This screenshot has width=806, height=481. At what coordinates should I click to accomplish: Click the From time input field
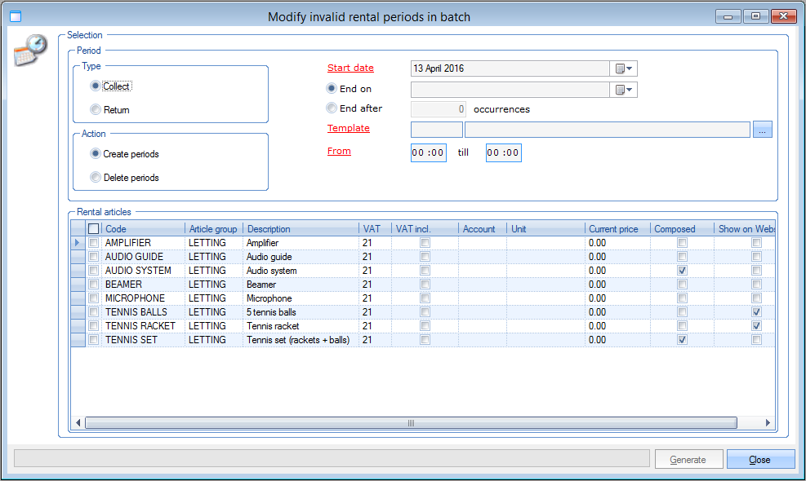tap(429, 152)
